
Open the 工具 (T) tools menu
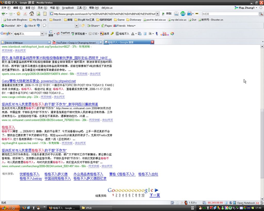[x=81, y=8]
